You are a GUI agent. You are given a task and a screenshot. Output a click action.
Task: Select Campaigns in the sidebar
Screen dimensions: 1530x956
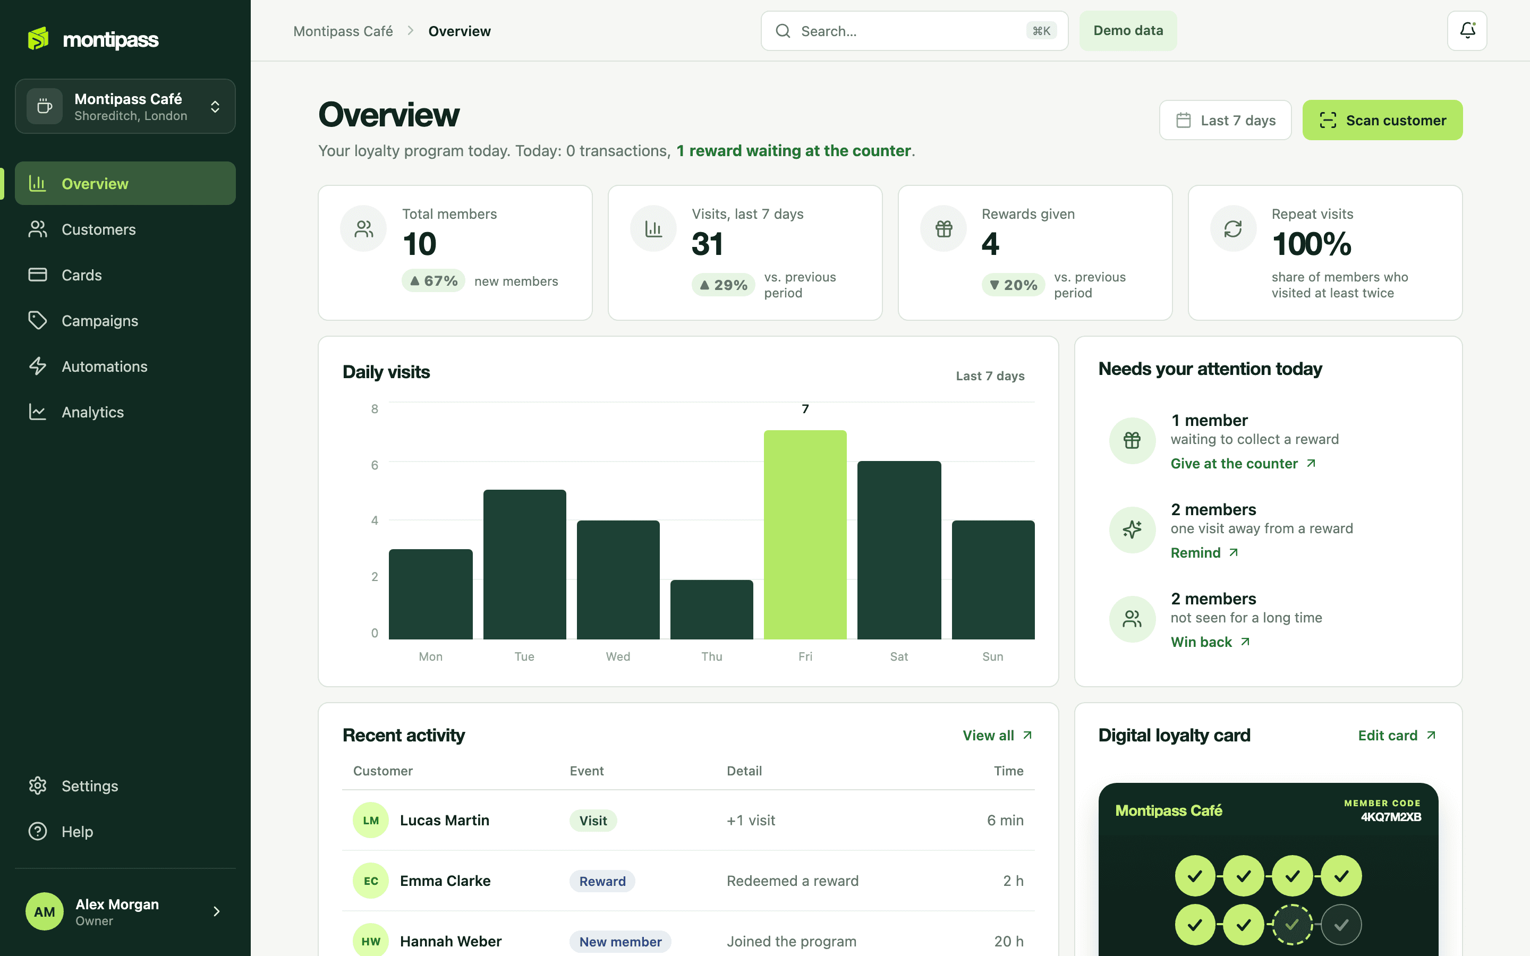125,321
